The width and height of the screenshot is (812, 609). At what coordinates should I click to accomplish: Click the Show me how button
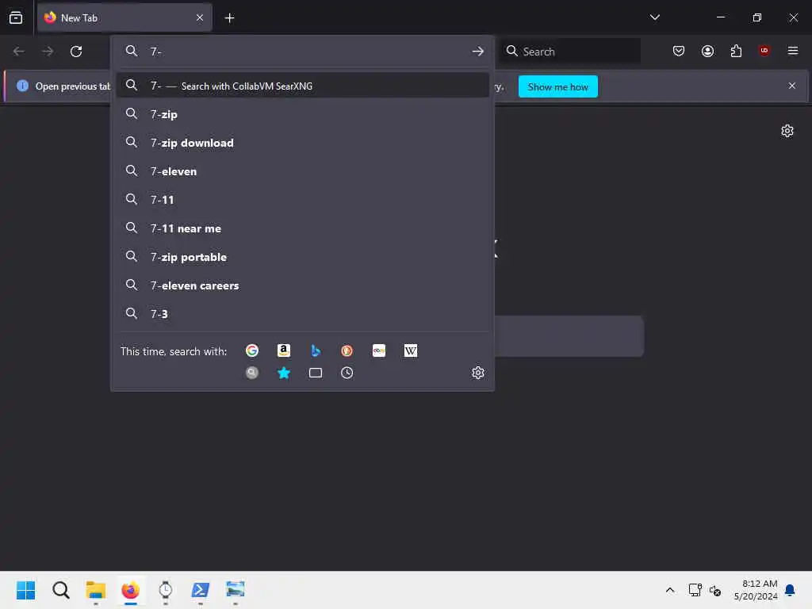click(x=557, y=86)
